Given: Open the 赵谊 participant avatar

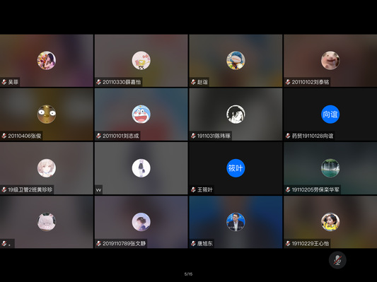Looking at the screenshot, I should pyautogui.click(x=236, y=60).
